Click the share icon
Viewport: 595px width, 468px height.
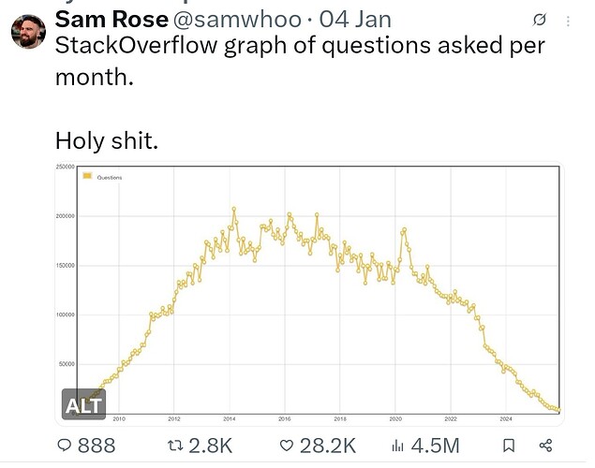pyautogui.click(x=548, y=446)
